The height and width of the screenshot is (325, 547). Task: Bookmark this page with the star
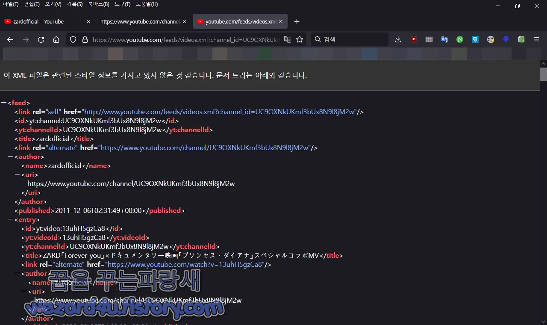pos(300,40)
